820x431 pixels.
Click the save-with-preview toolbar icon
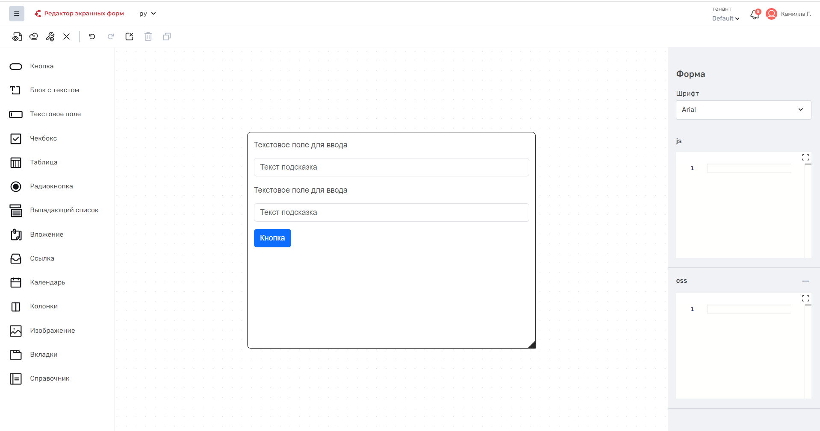pos(17,37)
